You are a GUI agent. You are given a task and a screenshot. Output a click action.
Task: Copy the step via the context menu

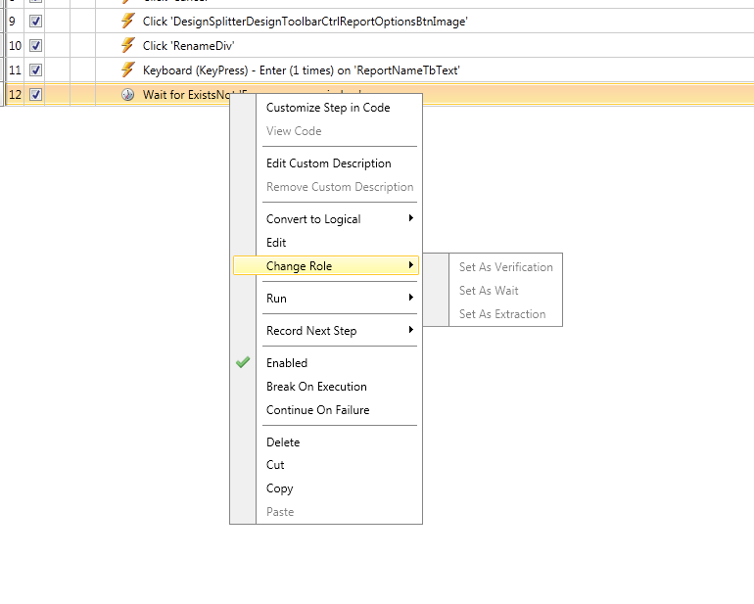[279, 488]
